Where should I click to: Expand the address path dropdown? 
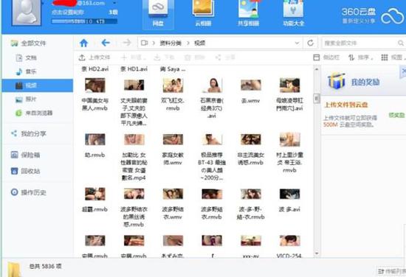[x=297, y=43]
